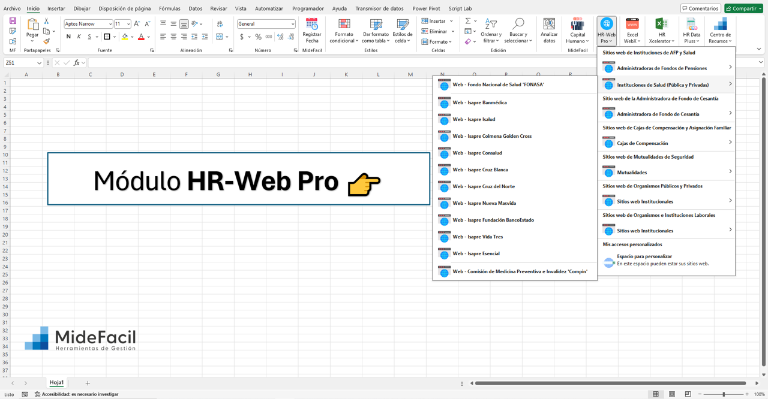Toggle center horizontal alignment
The image size is (768, 399).
click(x=173, y=37)
